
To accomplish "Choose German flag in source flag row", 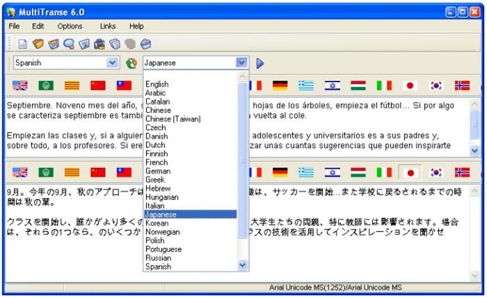I will (x=280, y=85).
